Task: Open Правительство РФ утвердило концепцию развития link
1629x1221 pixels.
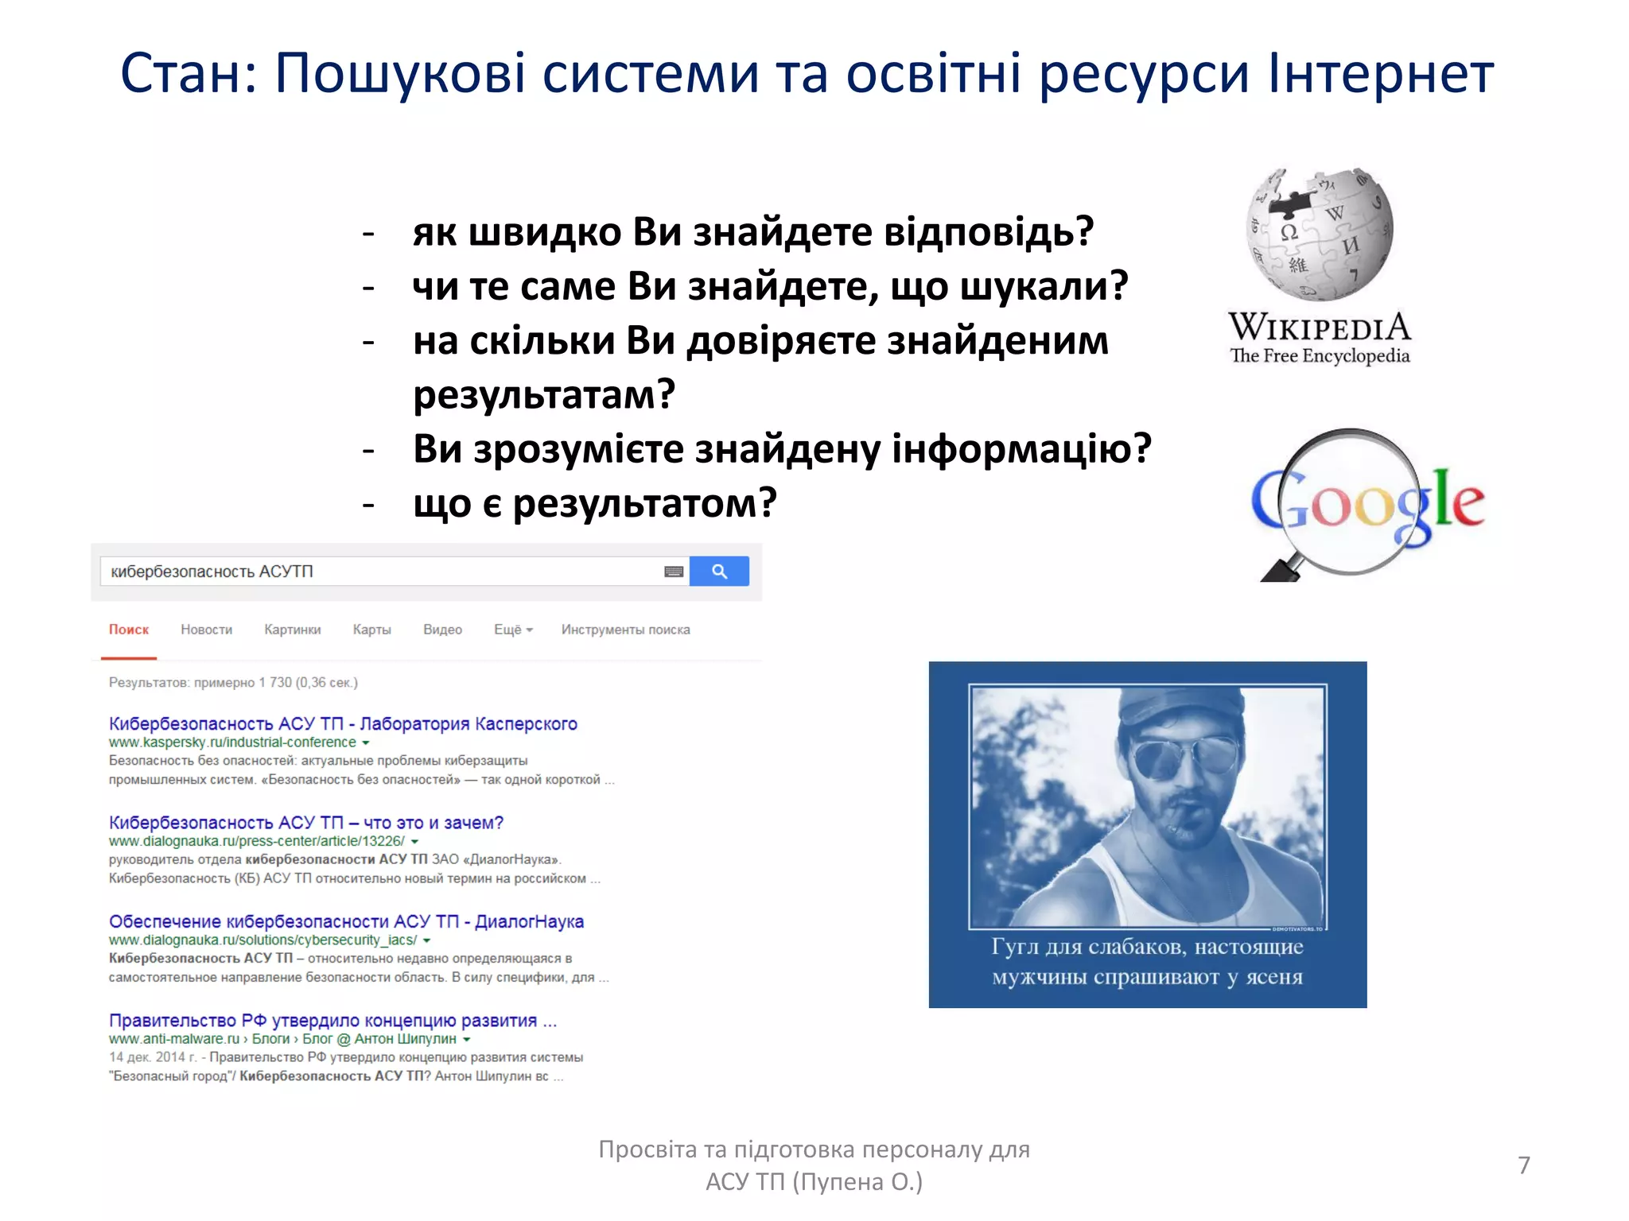Action: coord(332,1020)
